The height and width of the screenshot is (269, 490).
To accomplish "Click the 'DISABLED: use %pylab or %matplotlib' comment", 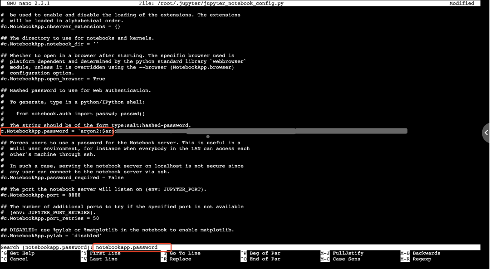I will pos(118,230).
